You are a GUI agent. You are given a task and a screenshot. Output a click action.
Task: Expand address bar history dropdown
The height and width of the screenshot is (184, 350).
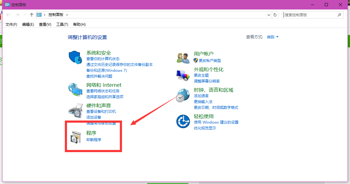click(269, 15)
